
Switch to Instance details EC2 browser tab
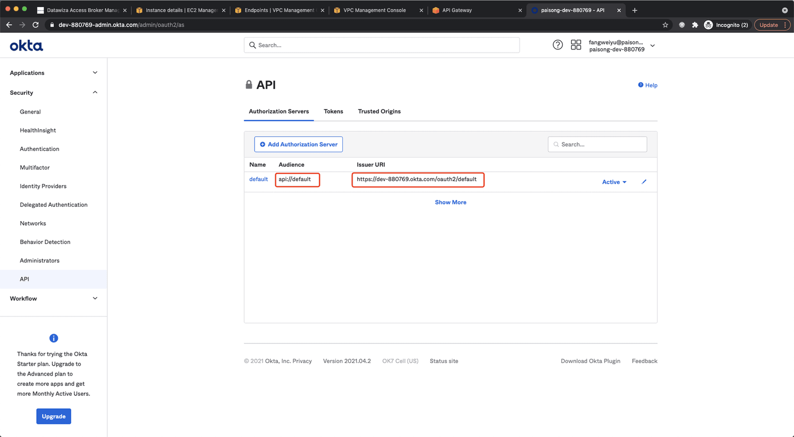point(181,10)
